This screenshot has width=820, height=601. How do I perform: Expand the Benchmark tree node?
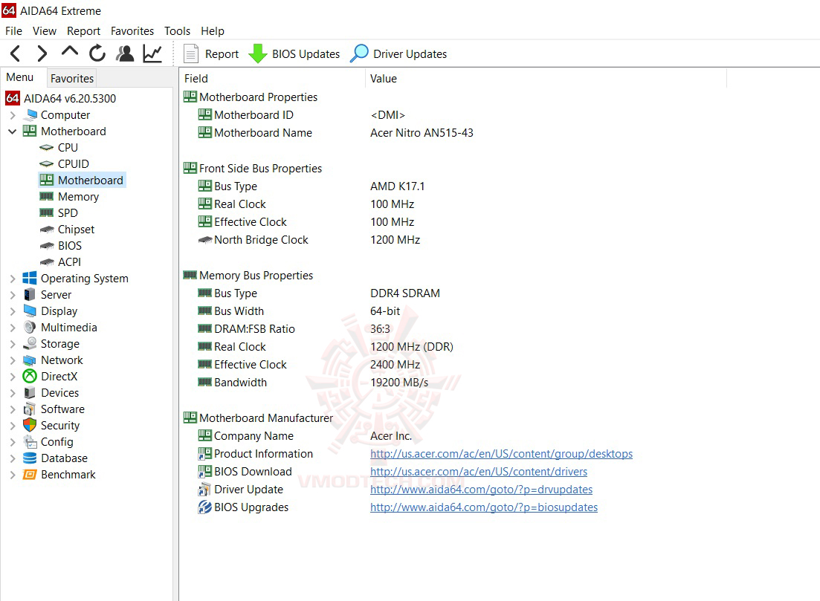(13, 475)
